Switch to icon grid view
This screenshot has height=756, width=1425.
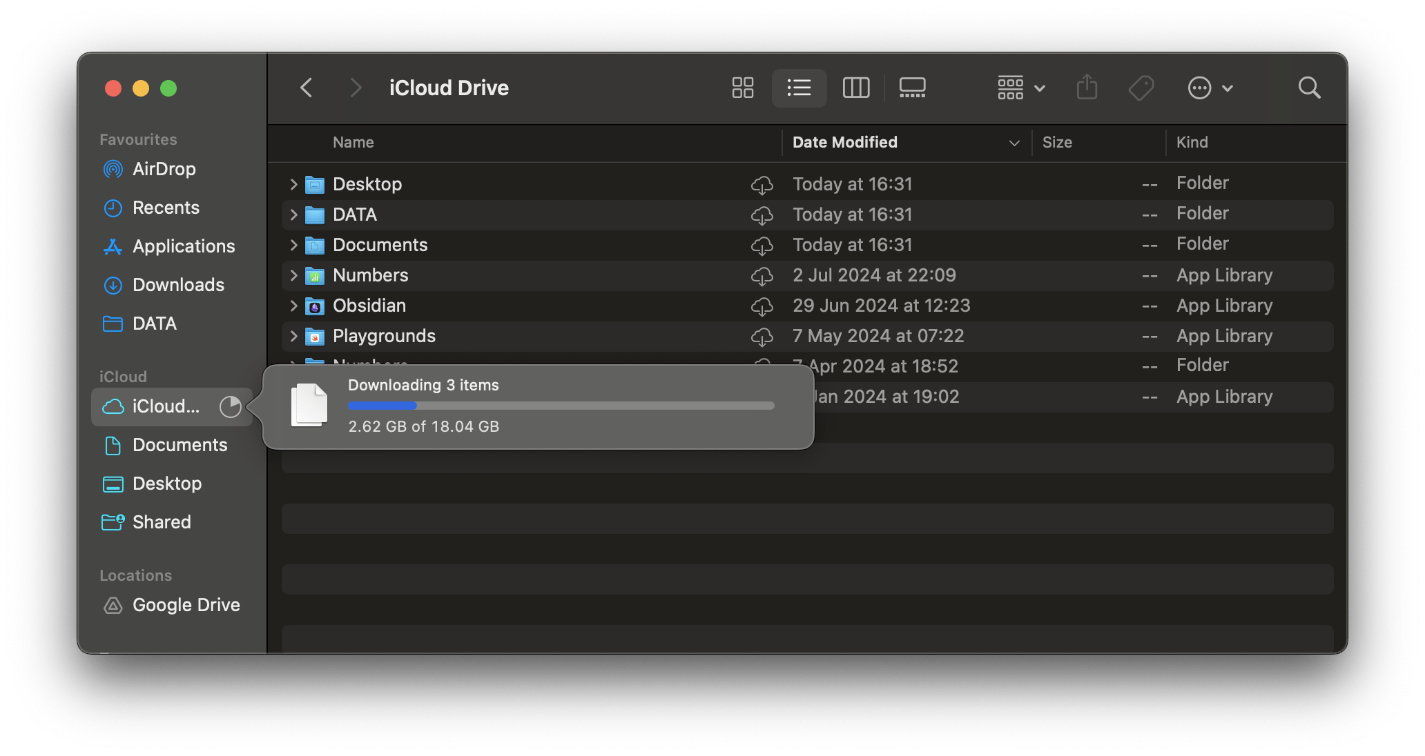(742, 88)
